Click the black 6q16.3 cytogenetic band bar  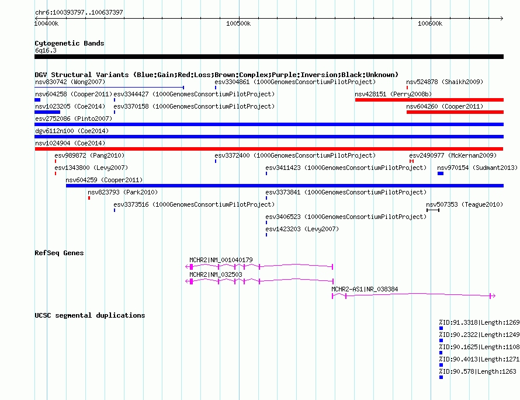269,57
